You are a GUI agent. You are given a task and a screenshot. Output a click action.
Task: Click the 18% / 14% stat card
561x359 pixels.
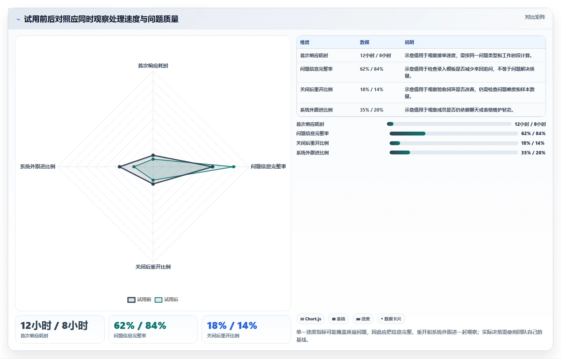(x=246, y=329)
